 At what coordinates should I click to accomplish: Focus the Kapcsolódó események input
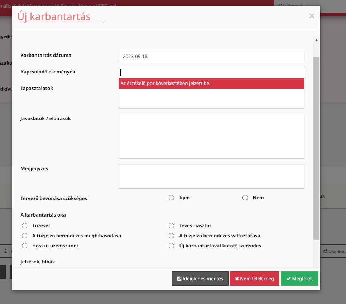coord(211,72)
